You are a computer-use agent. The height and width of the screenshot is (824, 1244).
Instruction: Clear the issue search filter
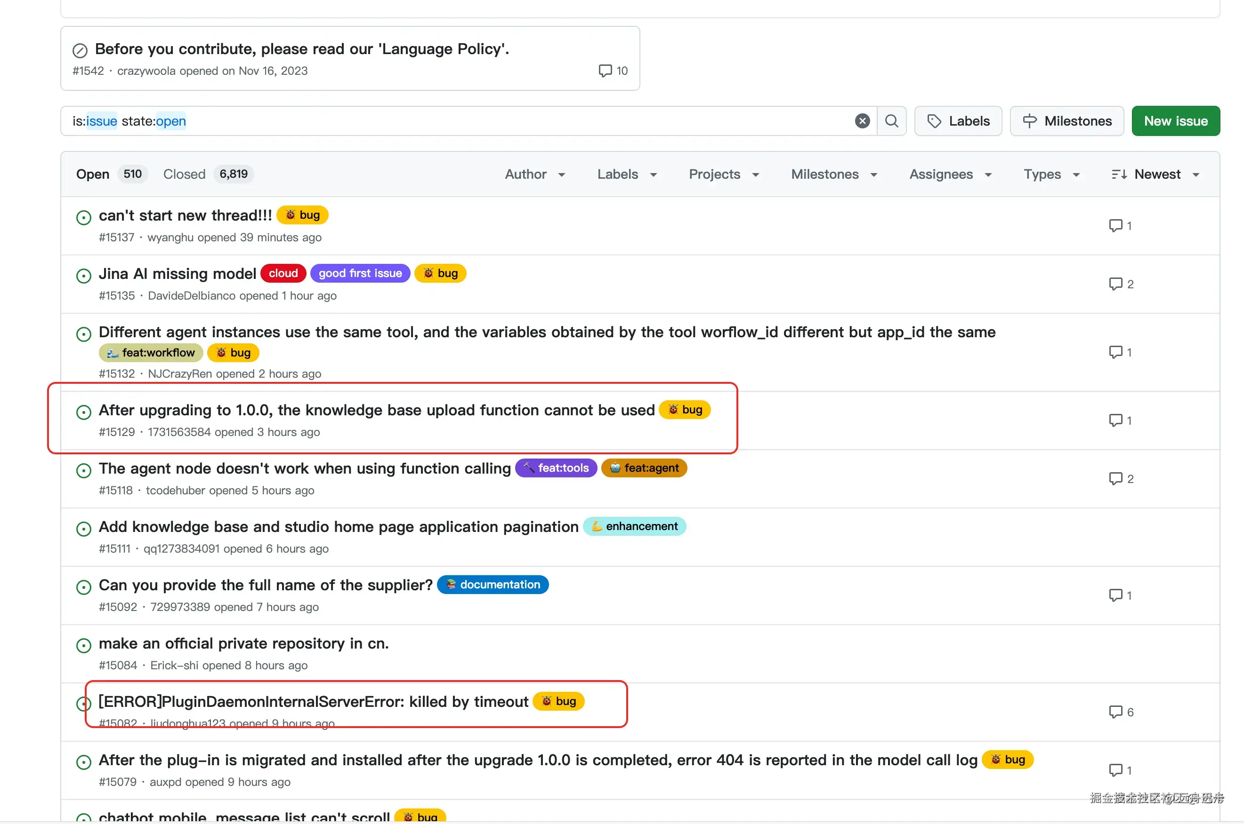(x=862, y=121)
